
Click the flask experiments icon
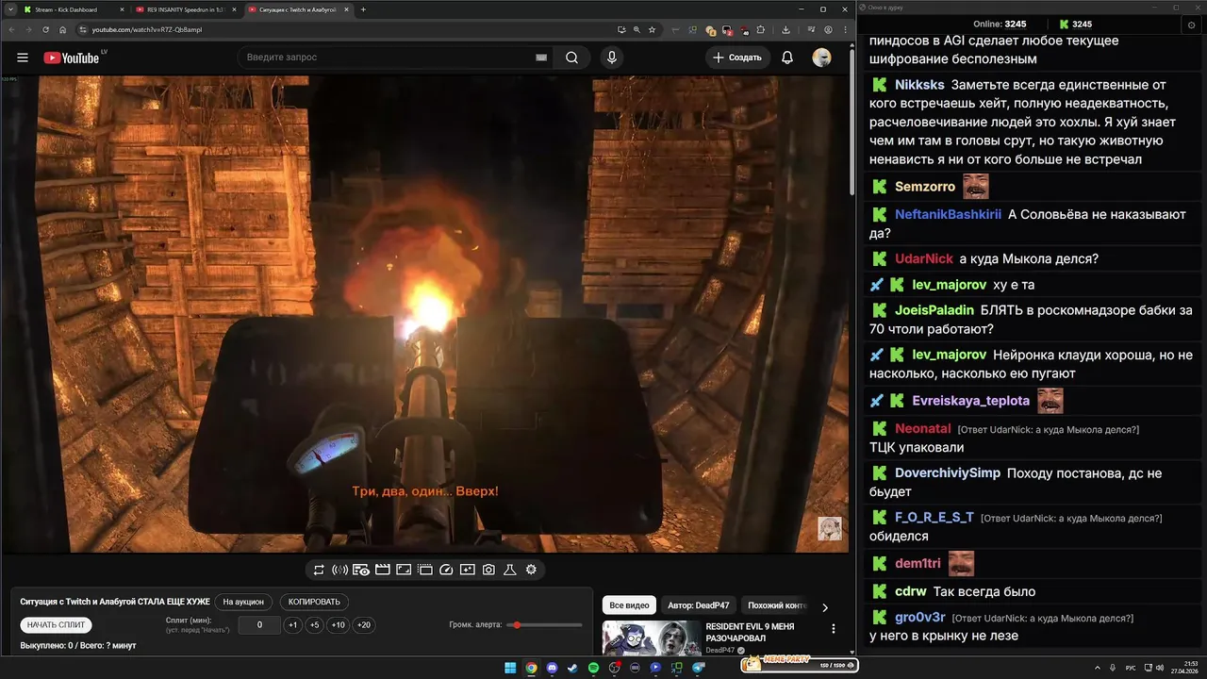pos(510,570)
